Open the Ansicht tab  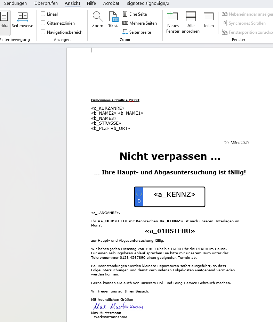(x=72, y=3)
